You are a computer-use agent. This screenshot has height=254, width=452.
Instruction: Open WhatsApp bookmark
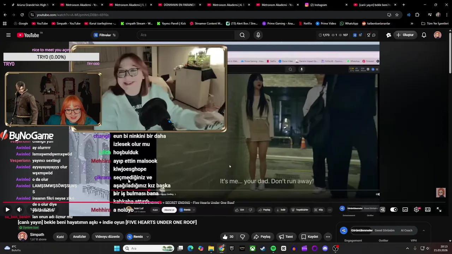(349, 24)
